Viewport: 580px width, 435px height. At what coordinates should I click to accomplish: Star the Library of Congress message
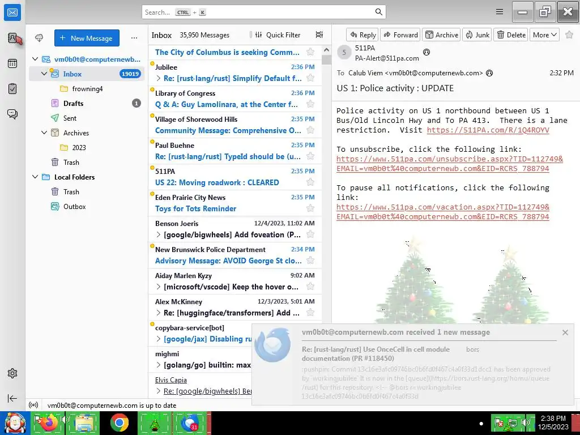point(310,104)
